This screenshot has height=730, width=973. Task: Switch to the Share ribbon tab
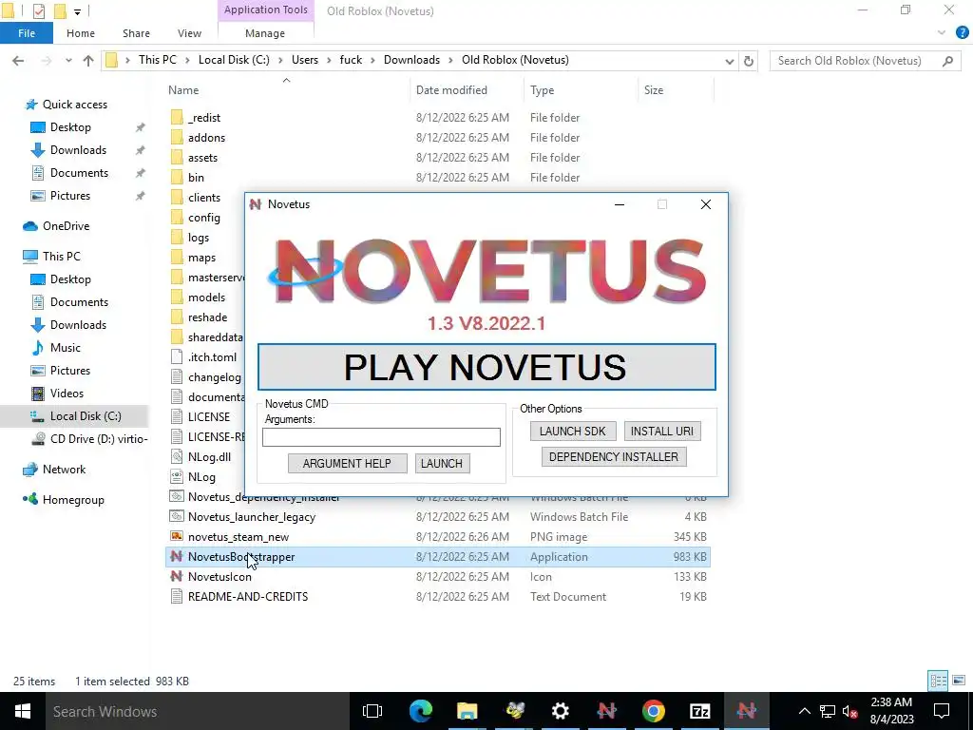coord(136,33)
